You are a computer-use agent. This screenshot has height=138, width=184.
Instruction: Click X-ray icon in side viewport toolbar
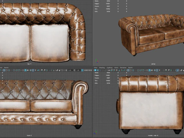(181, 70)
